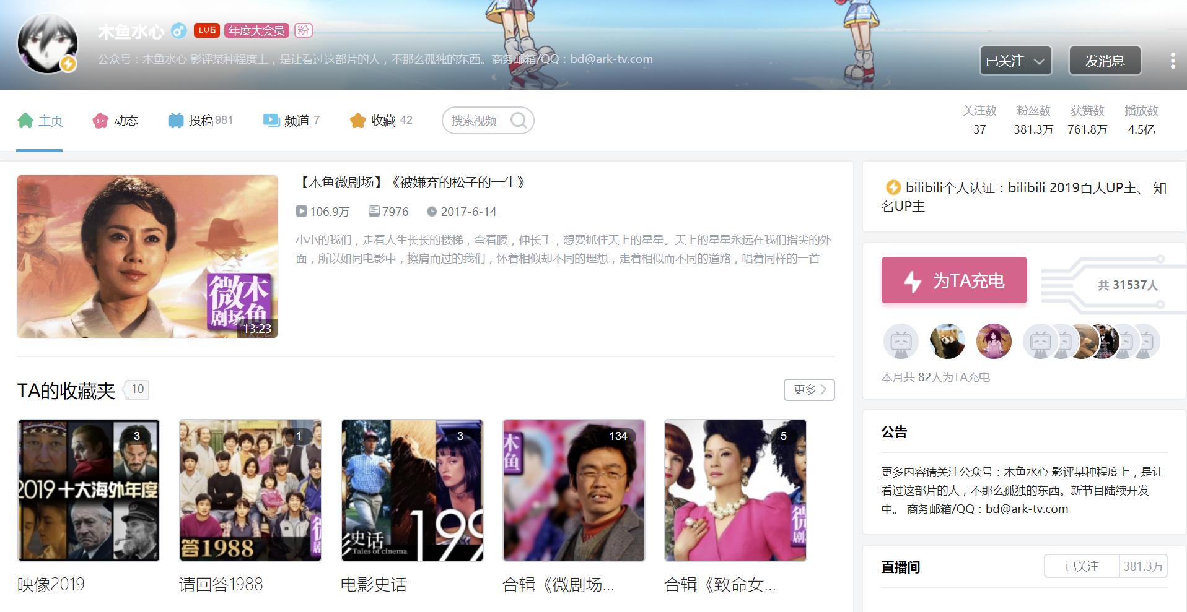Select the 收藏 favorites star icon

coord(358,120)
